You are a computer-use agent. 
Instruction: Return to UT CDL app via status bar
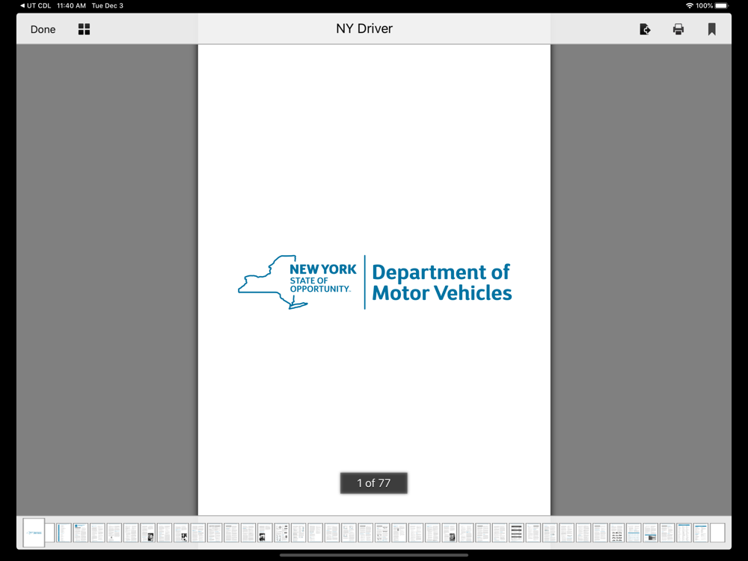coord(35,6)
